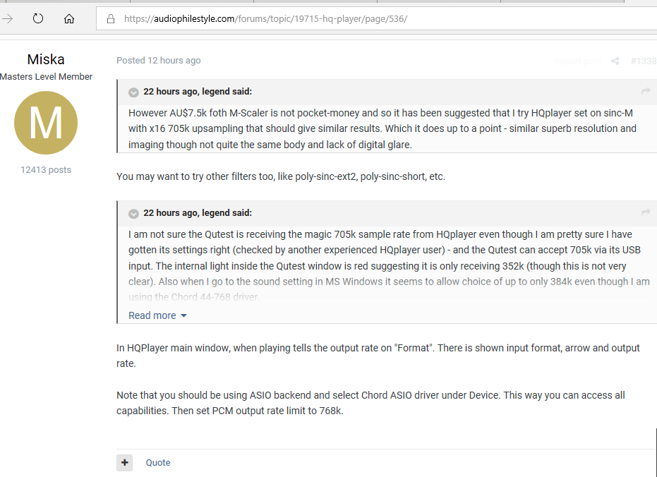Click the Quote link below post
The height and width of the screenshot is (477, 657).
click(158, 462)
